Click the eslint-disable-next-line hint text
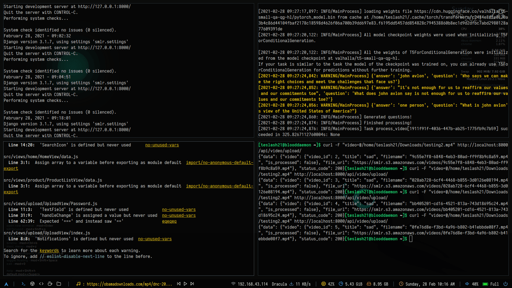This screenshot has width=512, height=288. 72,256
